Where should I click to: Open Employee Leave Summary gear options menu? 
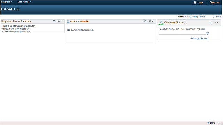coord(60,21)
